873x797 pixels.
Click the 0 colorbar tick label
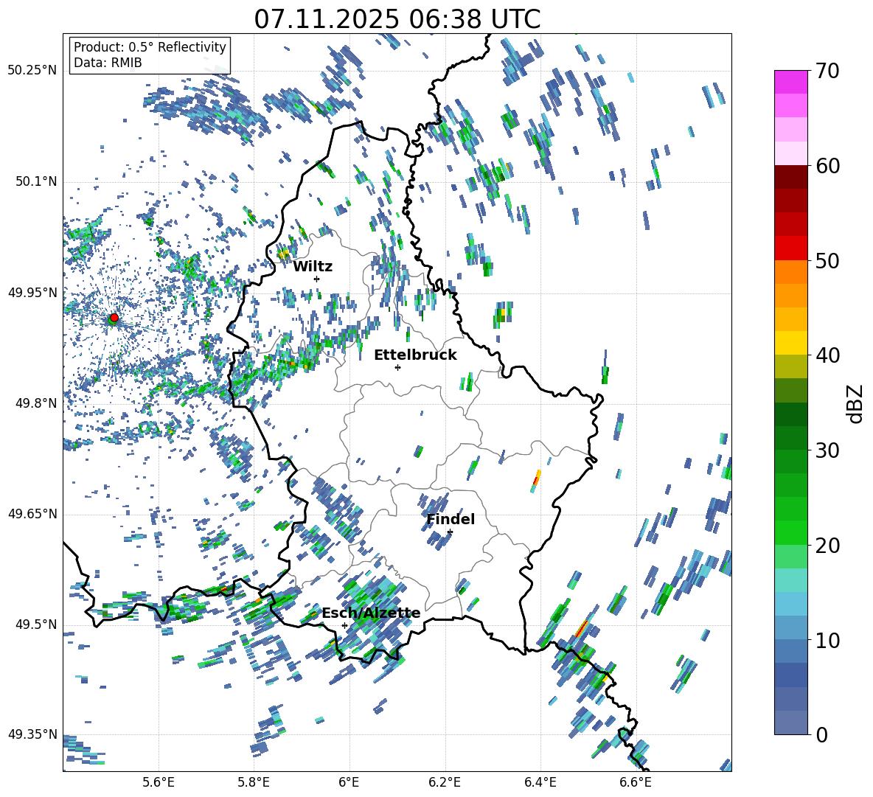click(x=821, y=734)
